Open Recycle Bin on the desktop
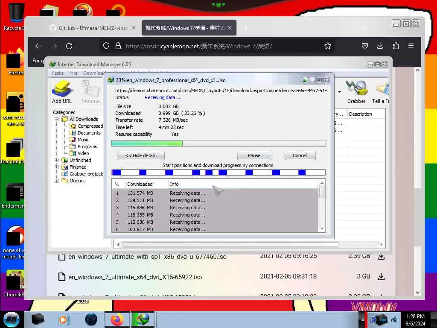The image size is (437, 328). tap(15, 17)
